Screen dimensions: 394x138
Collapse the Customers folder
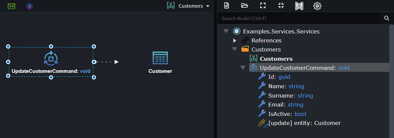point(234,49)
